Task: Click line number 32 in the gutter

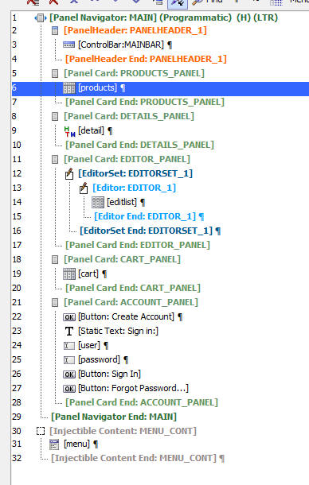Action: click(17, 458)
